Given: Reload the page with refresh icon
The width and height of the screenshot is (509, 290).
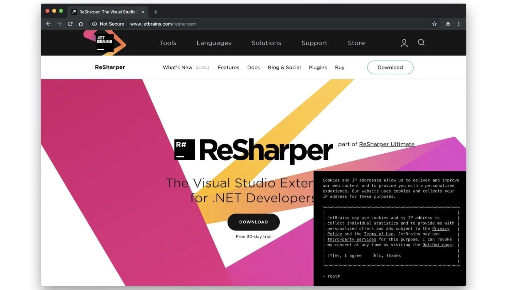Looking at the screenshot, I should tap(70, 24).
